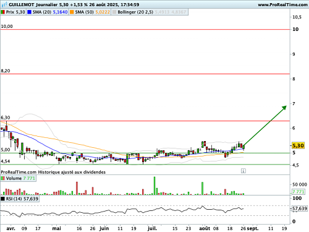Click the 4,54 green support line label
This screenshot has height=232, width=309.
(6, 161)
